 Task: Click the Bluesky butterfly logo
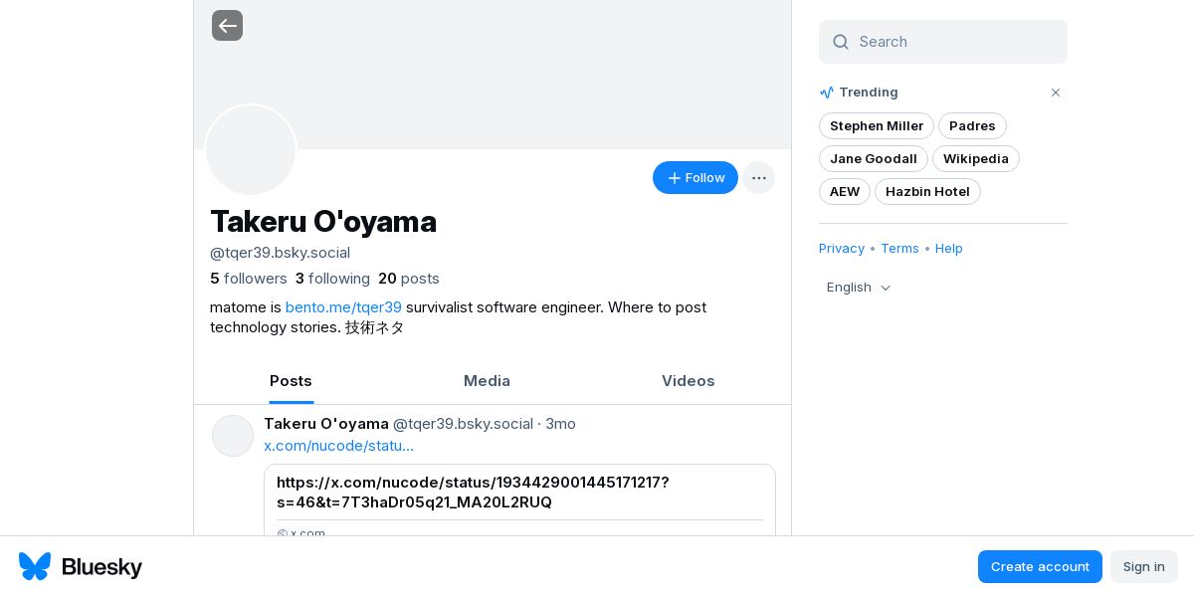[35, 566]
